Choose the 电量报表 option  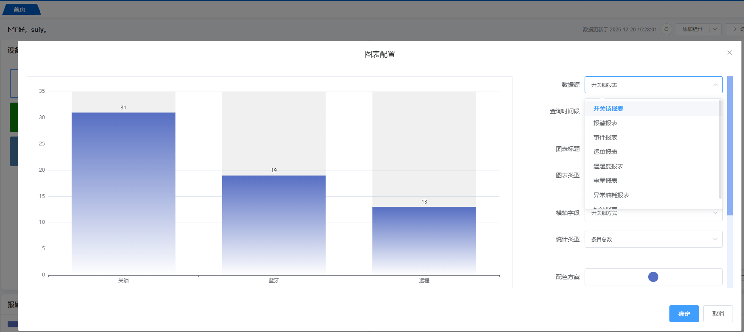[605, 181]
